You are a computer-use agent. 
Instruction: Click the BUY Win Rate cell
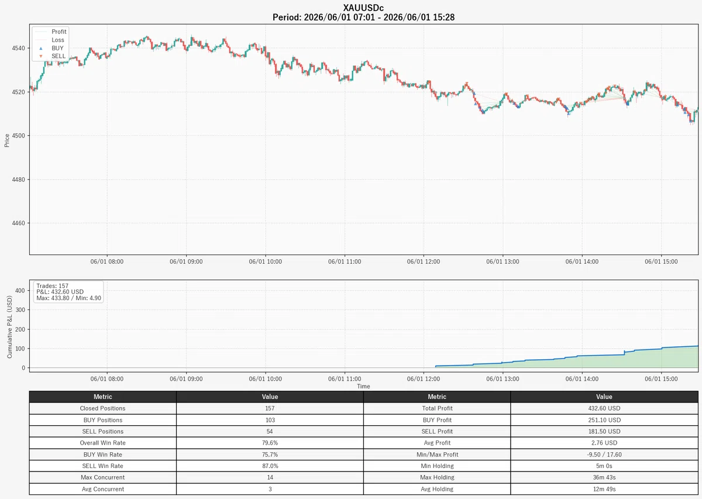point(103,455)
